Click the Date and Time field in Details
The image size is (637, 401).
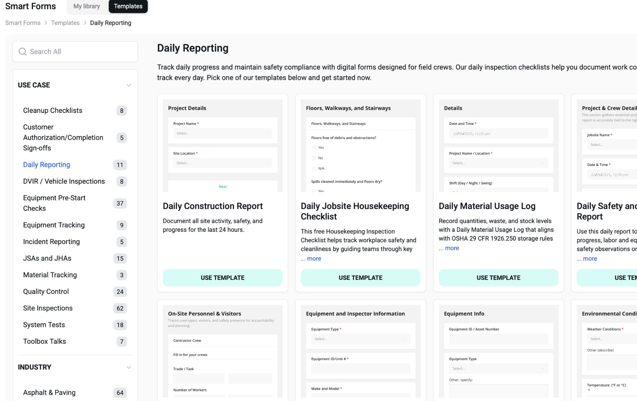click(x=499, y=134)
